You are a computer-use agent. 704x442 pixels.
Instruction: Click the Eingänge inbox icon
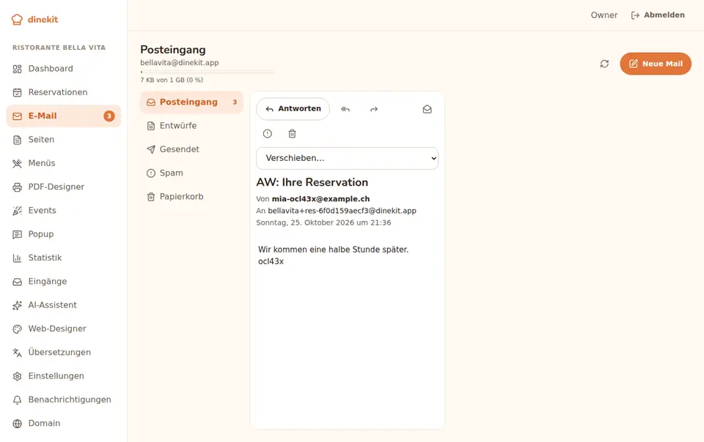[x=17, y=282]
